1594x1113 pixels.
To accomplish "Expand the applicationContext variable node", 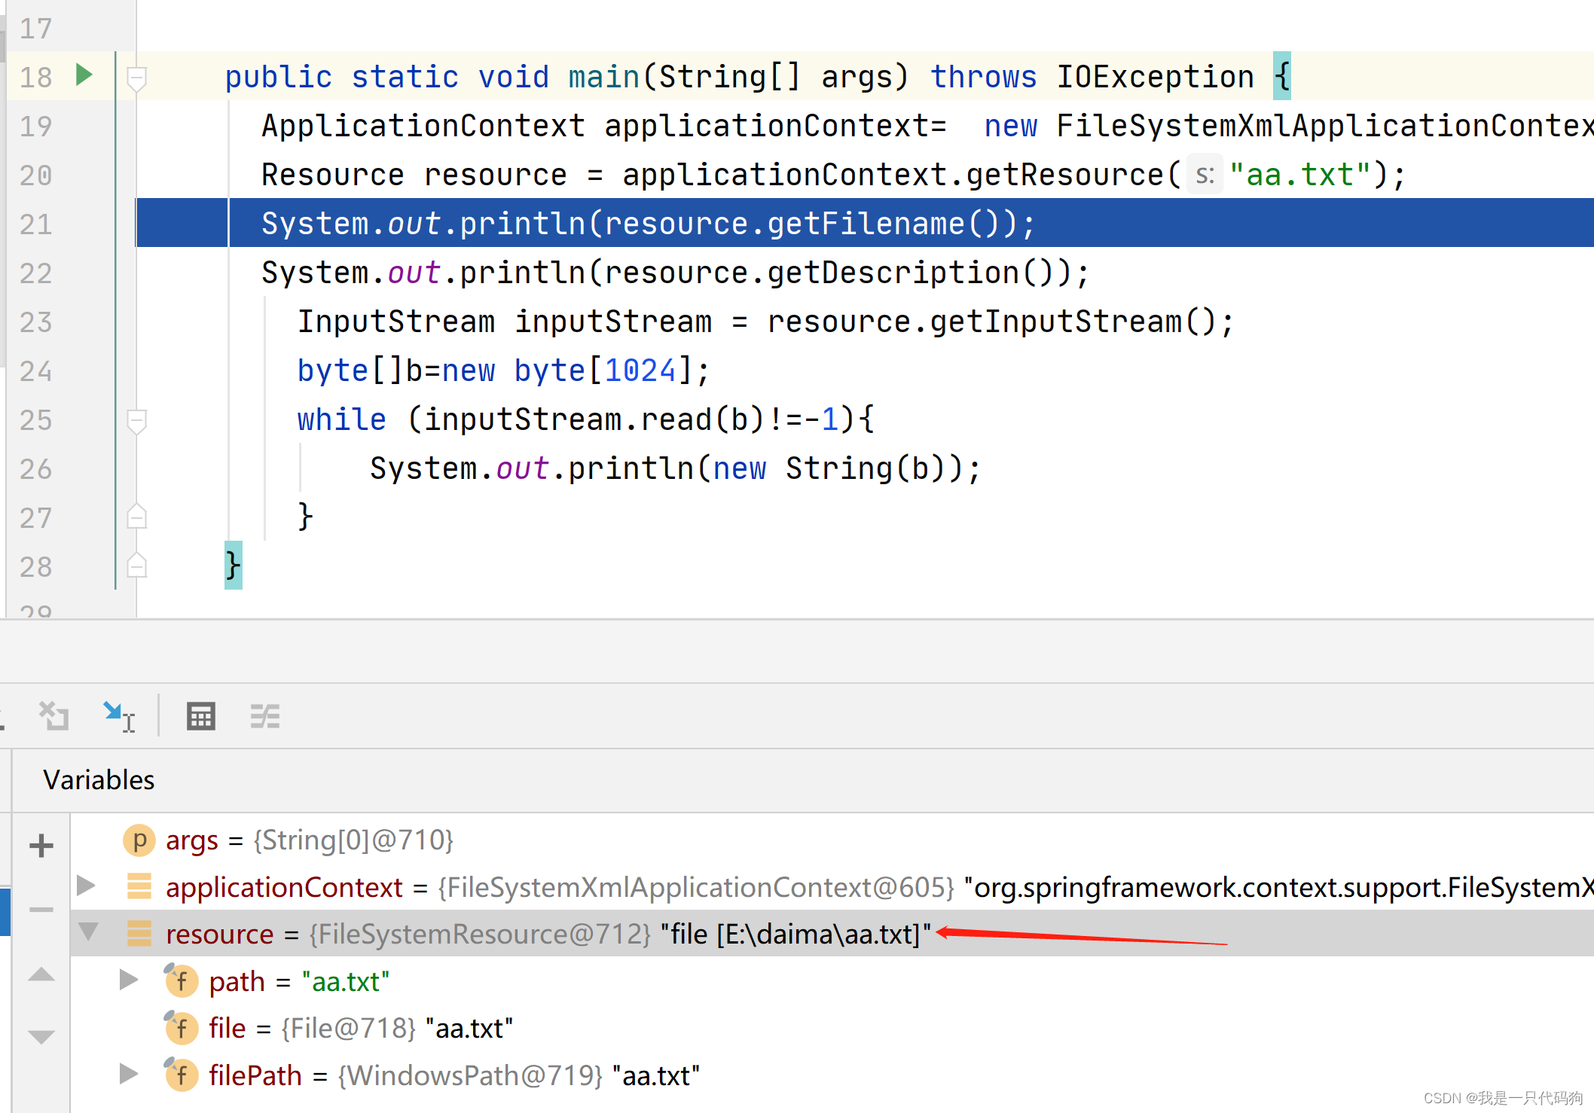I will 87,886.
